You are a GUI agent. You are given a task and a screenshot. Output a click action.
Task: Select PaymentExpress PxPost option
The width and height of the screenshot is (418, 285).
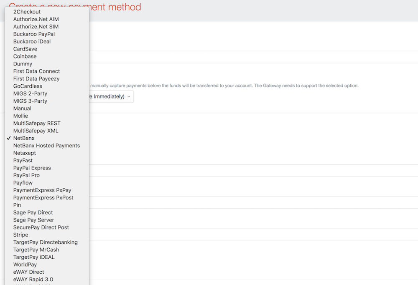coord(47,198)
